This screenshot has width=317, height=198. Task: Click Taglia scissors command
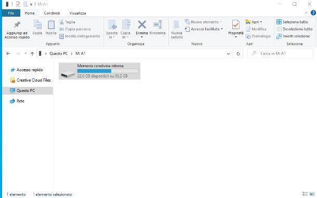pos(68,22)
